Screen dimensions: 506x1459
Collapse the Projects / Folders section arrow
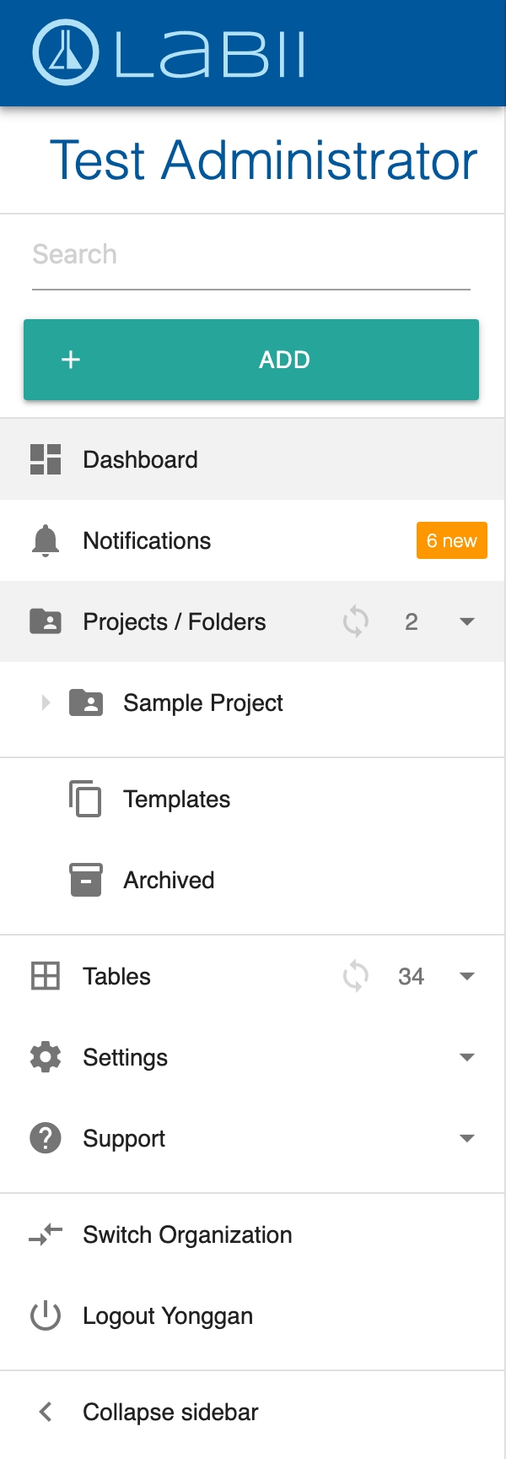pyautogui.click(x=467, y=621)
